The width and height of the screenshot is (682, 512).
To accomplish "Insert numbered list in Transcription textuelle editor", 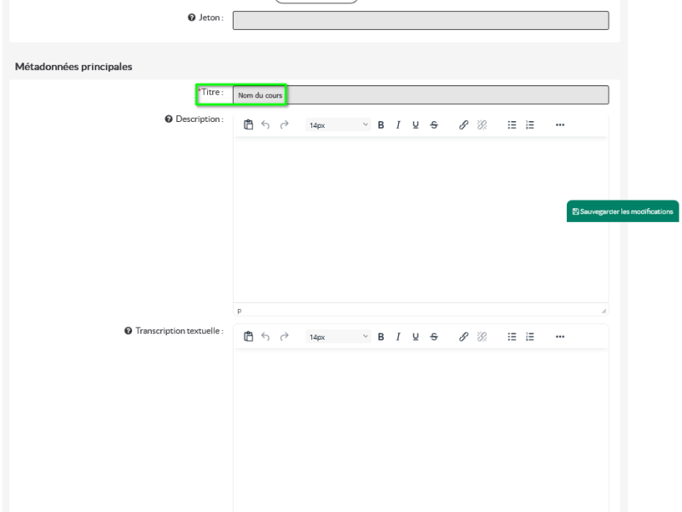I will (529, 336).
